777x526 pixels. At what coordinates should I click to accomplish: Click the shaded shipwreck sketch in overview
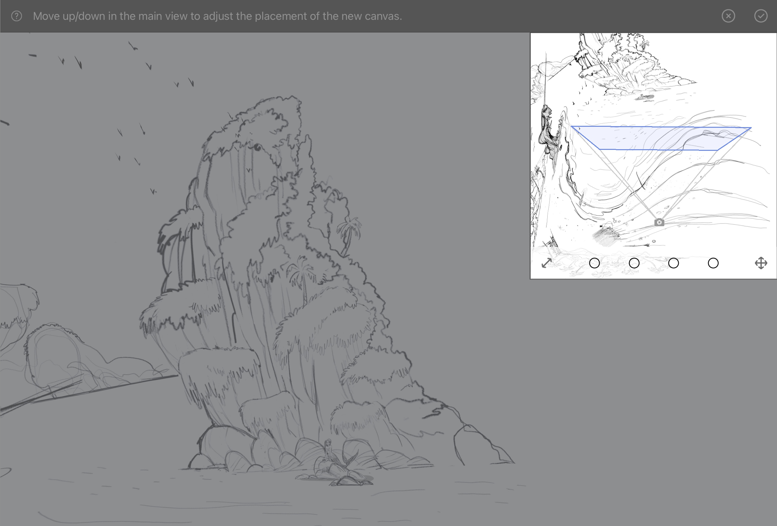click(x=606, y=236)
